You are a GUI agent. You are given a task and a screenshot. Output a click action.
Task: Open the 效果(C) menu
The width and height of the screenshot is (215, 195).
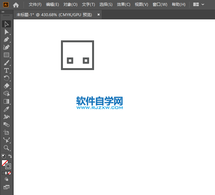(124, 5)
